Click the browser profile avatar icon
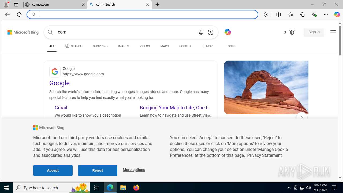343x193 pixels. pyautogui.click(x=6, y=5)
